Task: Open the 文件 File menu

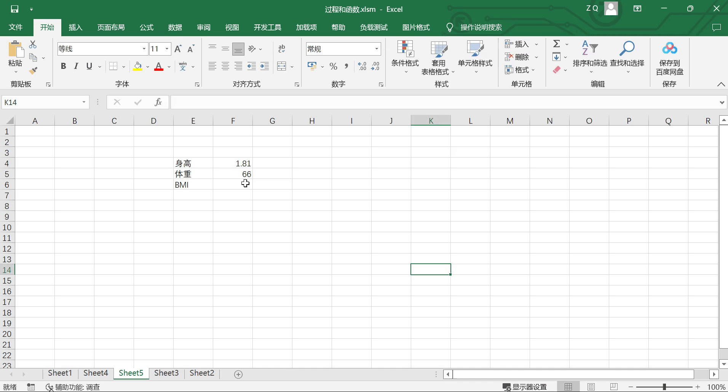Action: pos(16,27)
